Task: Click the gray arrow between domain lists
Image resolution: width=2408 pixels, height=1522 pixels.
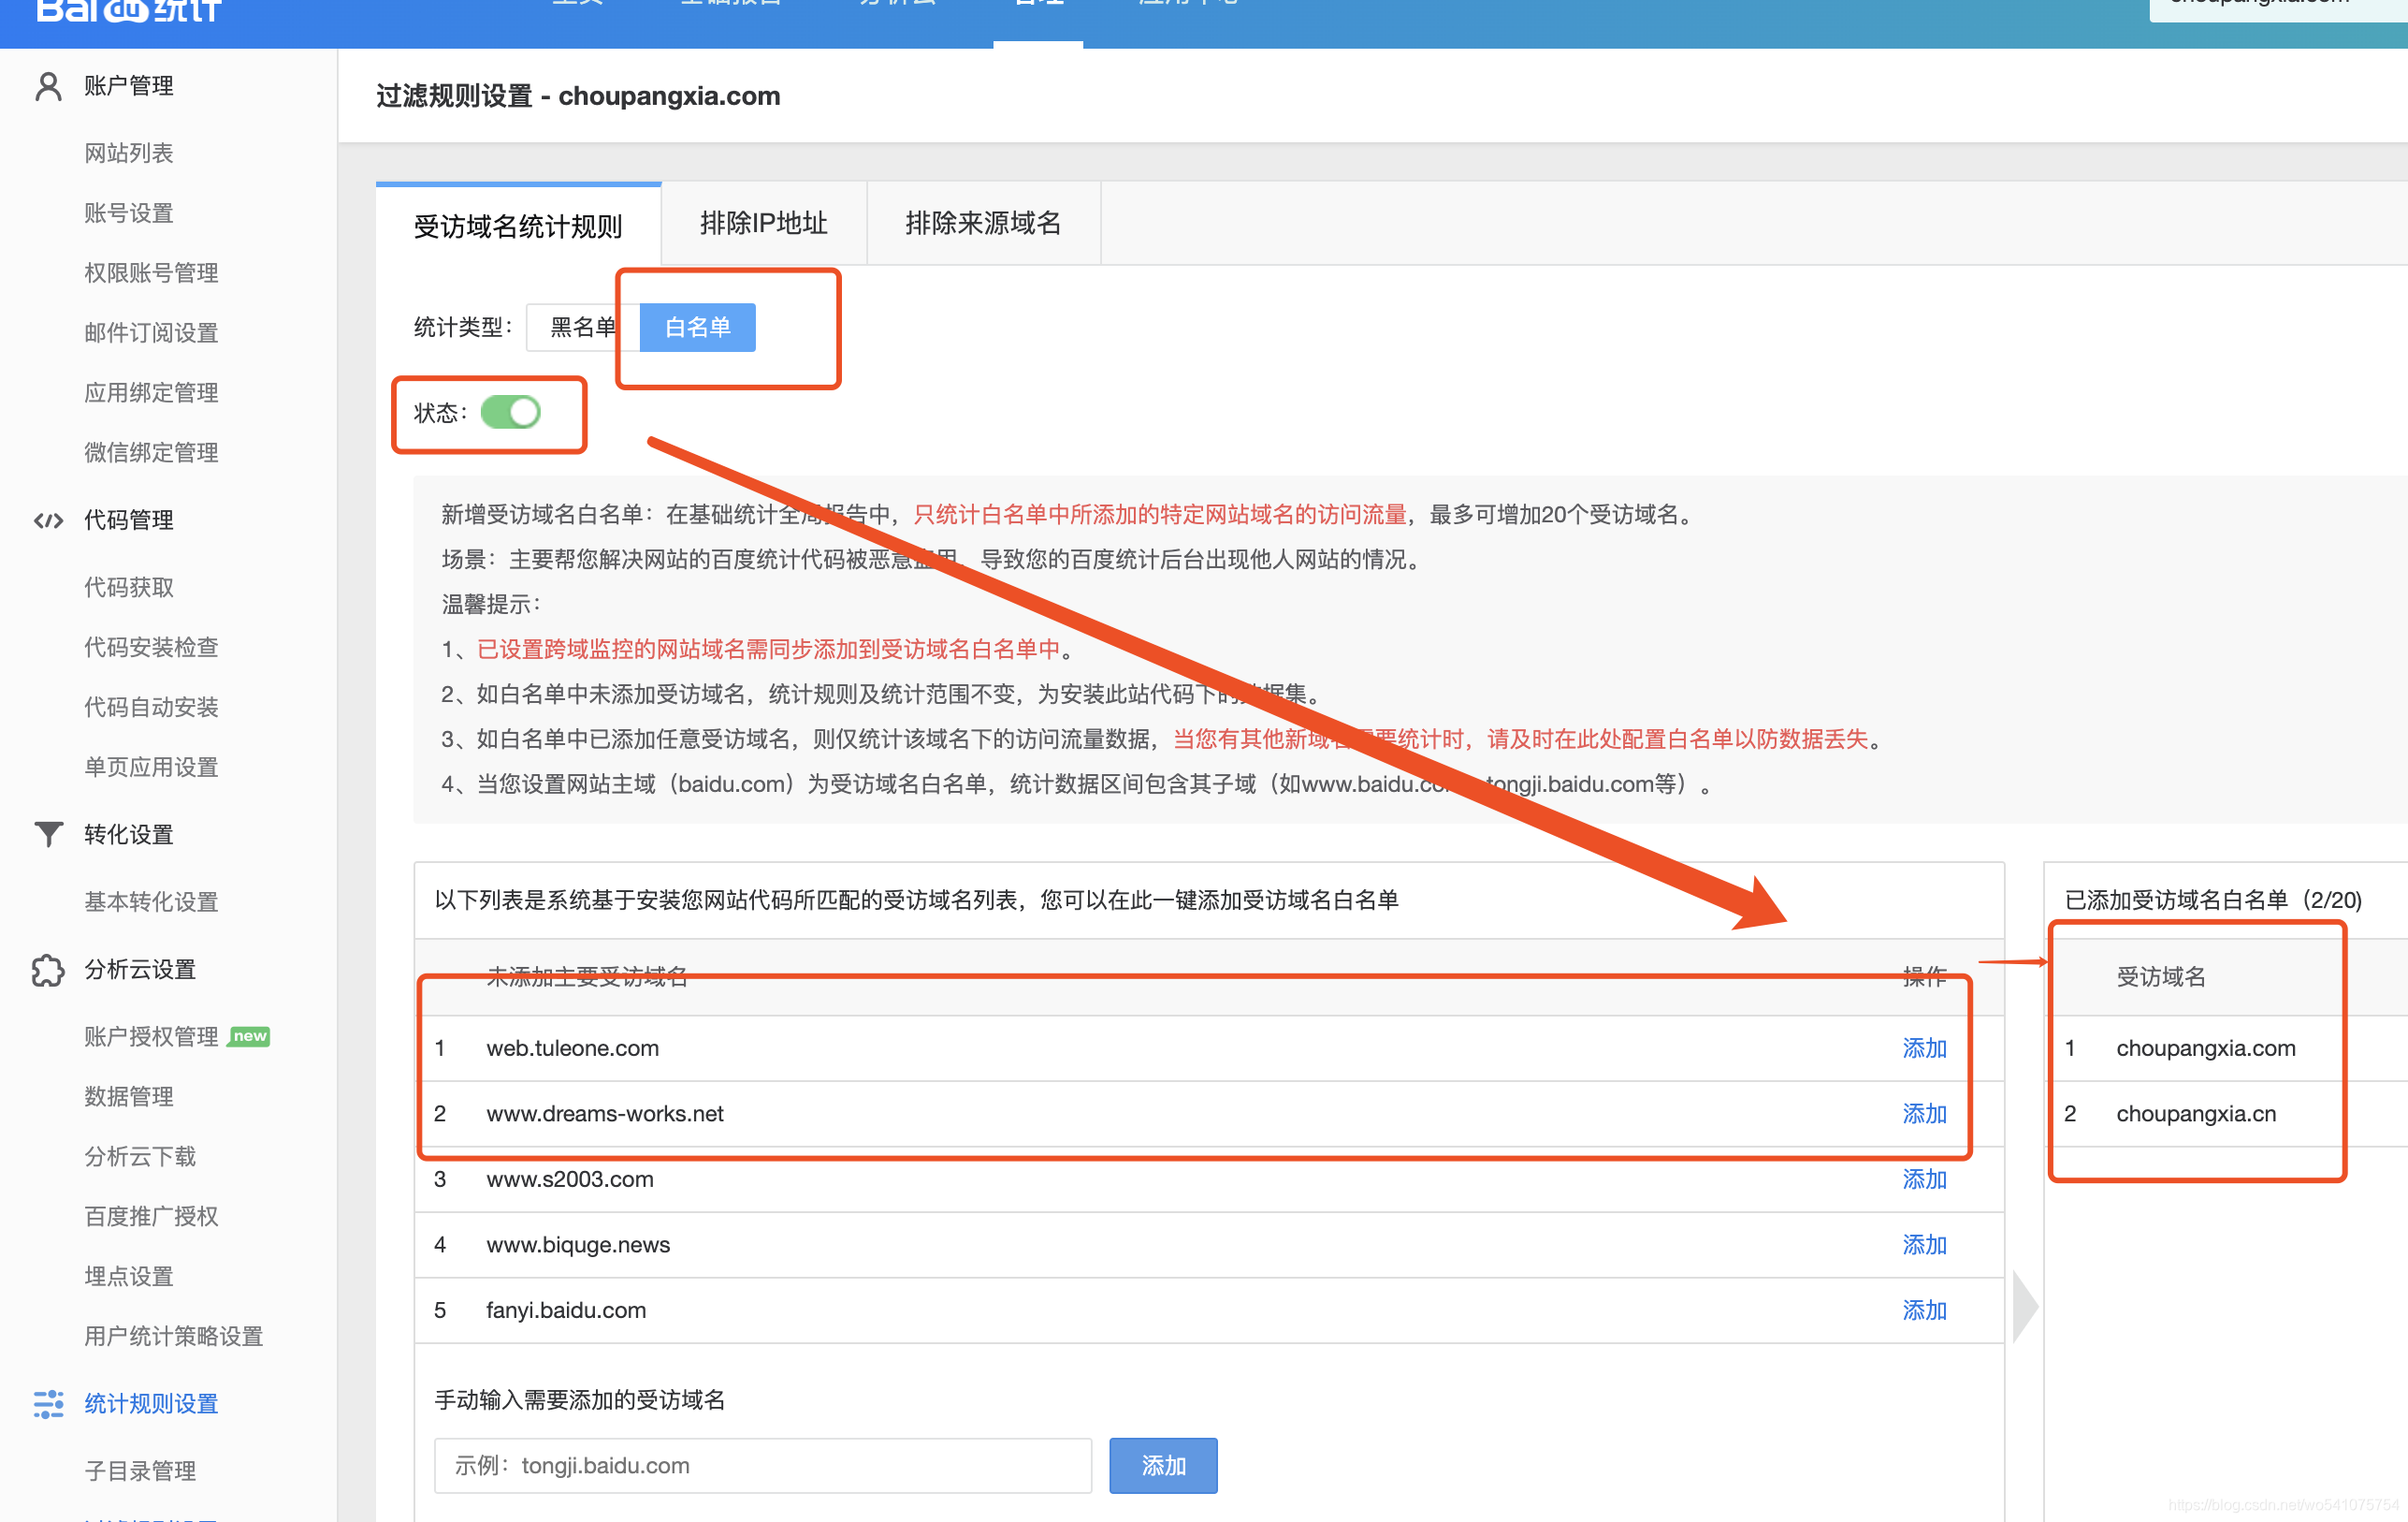Action: click(2024, 1306)
